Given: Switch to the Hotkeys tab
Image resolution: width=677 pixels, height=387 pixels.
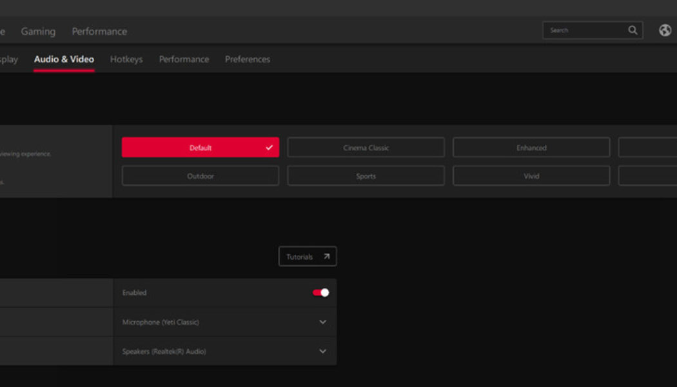Looking at the screenshot, I should point(126,59).
